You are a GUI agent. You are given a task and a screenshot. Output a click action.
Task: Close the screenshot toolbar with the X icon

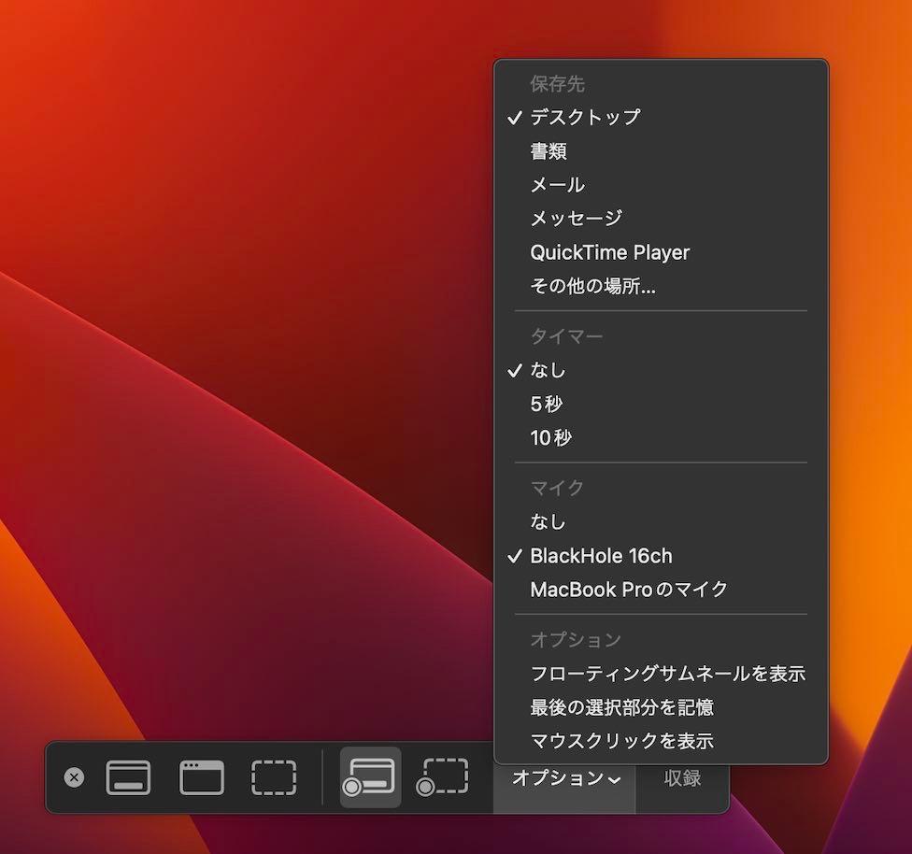click(x=74, y=777)
